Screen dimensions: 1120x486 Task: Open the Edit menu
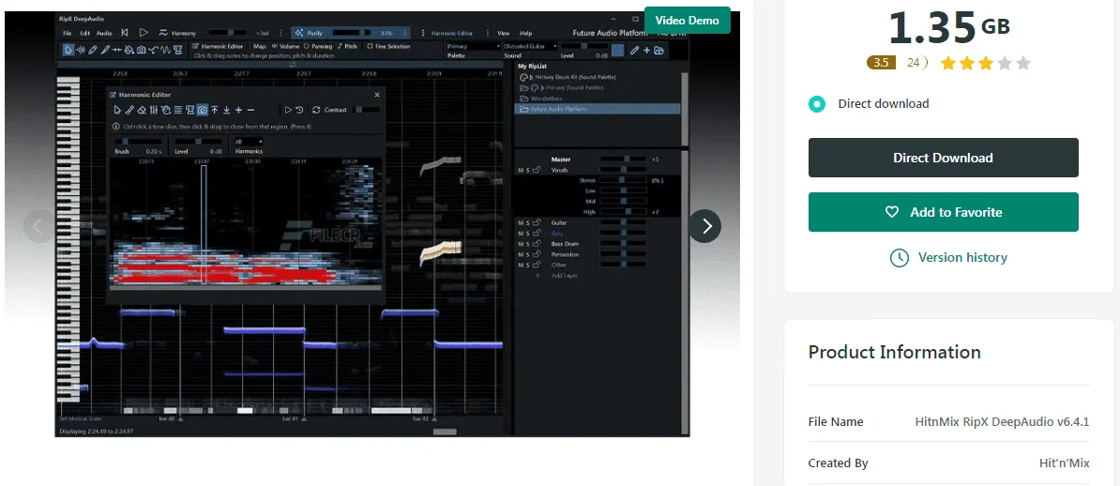[x=85, y=34]
